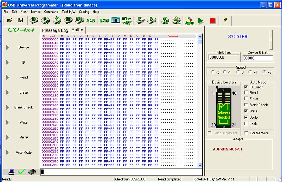Click the A=B compare toolbar icon
This screenshot has width=282, height=182.
[90, 20]
